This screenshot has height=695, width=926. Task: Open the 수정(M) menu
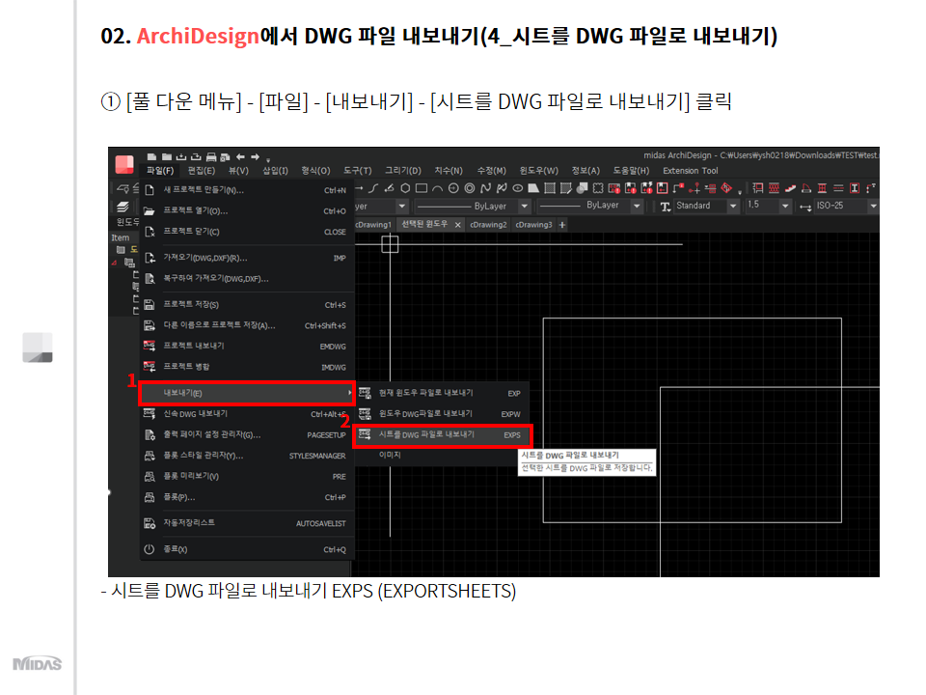tap(491, 170)
